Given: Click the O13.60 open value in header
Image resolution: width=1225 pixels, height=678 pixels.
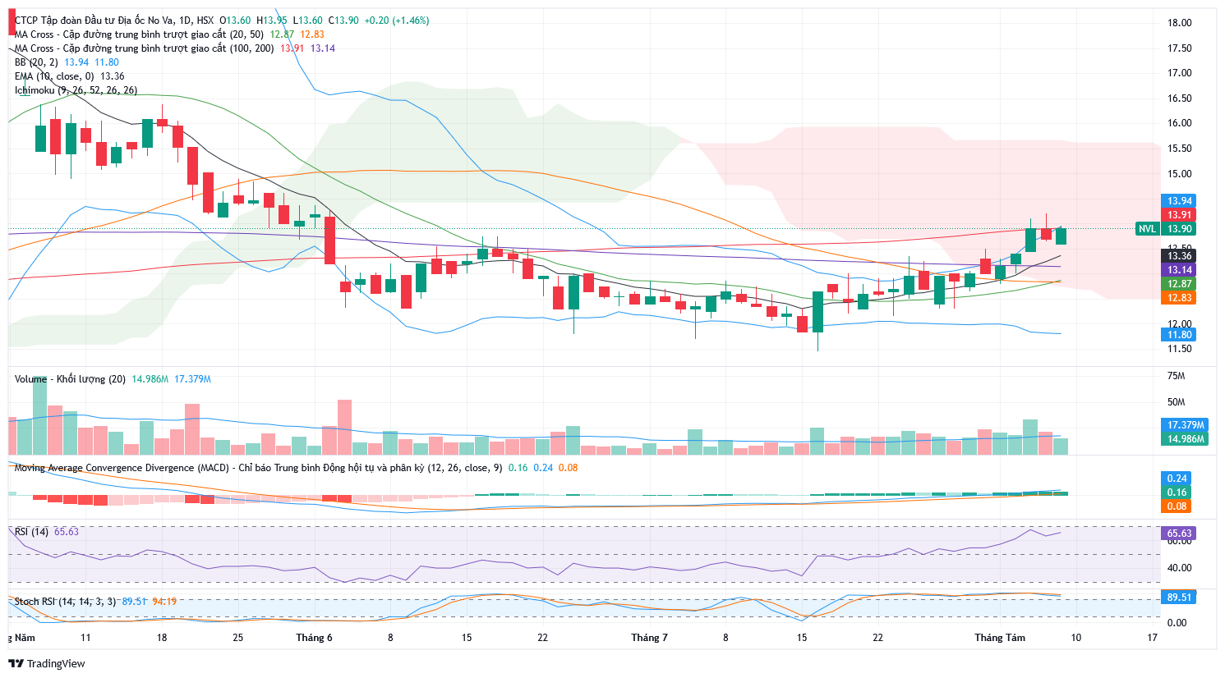Looking at the screenshot, I should 236,21.
